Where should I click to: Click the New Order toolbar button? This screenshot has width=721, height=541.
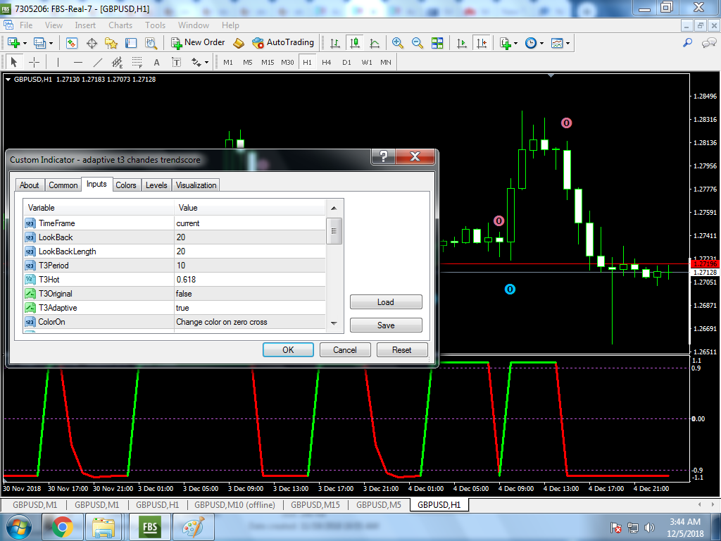click(x=198, y=43)
